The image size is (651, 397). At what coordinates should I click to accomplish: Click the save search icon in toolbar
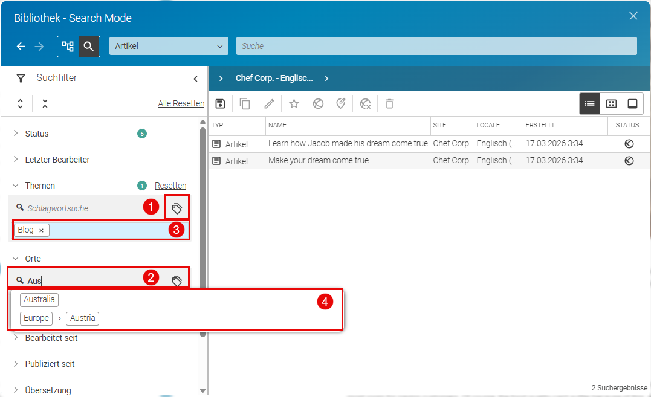[221, 104]
